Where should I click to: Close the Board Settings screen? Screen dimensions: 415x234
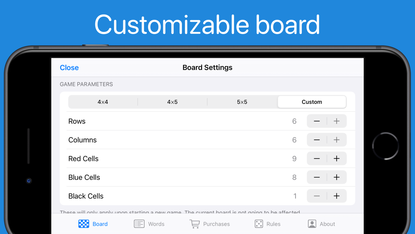[69, 67]
